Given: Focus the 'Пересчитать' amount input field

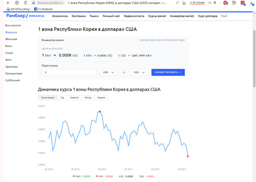Looking at the screenshot, I should pyautogui.click(x=69, y=72).
